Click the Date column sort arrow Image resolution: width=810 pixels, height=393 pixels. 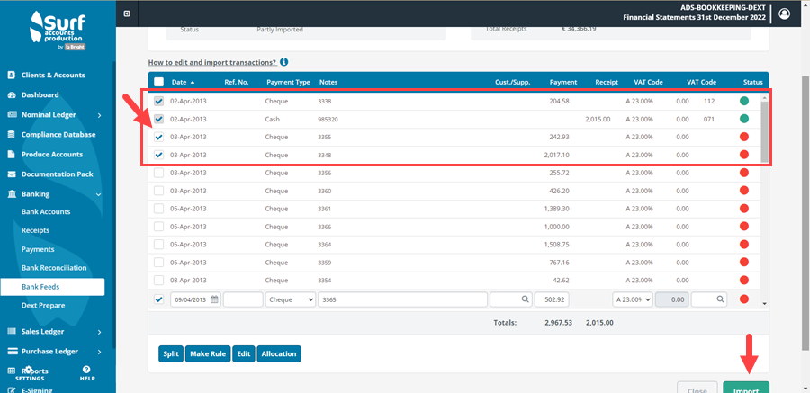(x=193, y=82)
